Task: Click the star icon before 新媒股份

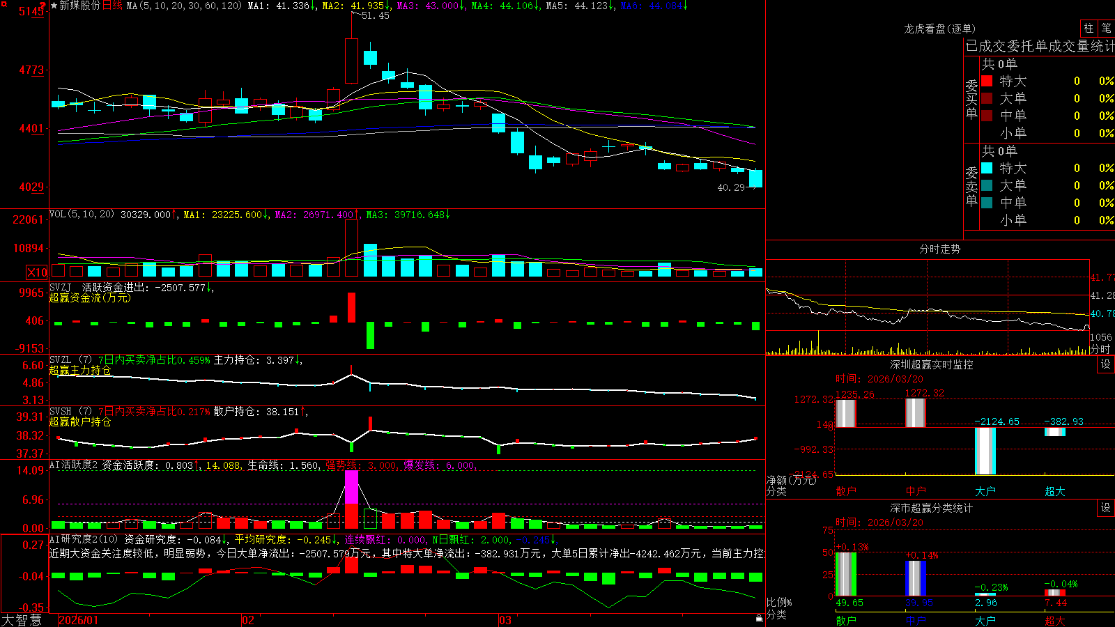Action: pos(54,6)
